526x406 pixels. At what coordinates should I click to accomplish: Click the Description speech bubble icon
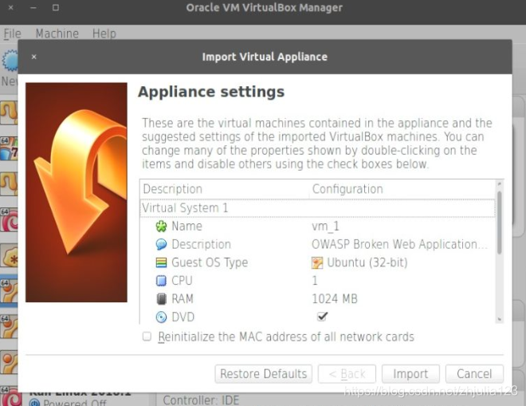161,244
